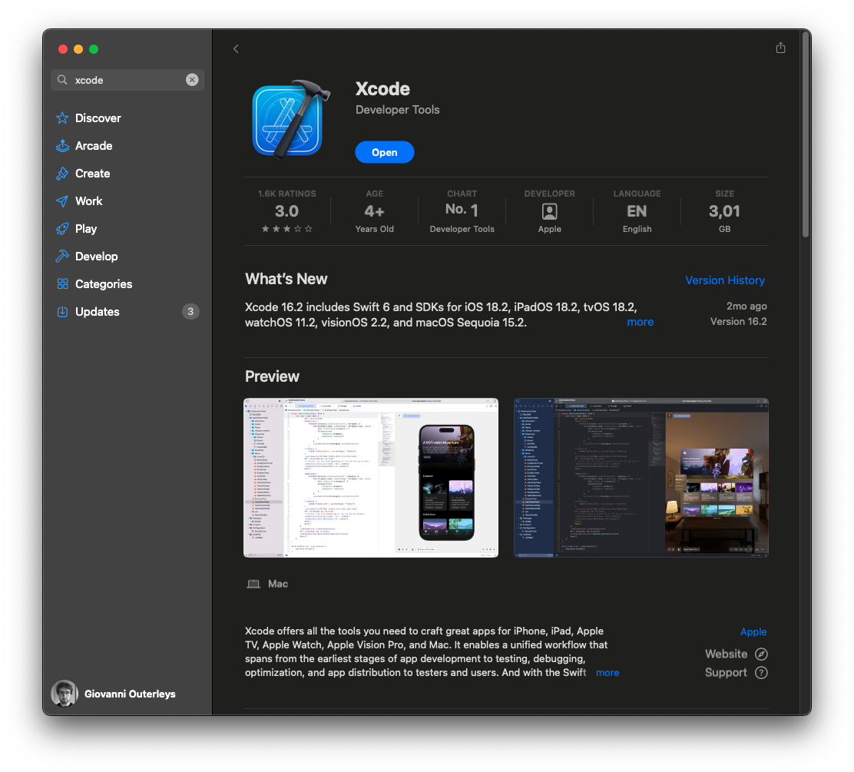This screenshot has height=772, width=854.
Task: Click the Xcode title heading
Action: click(383, 89)
